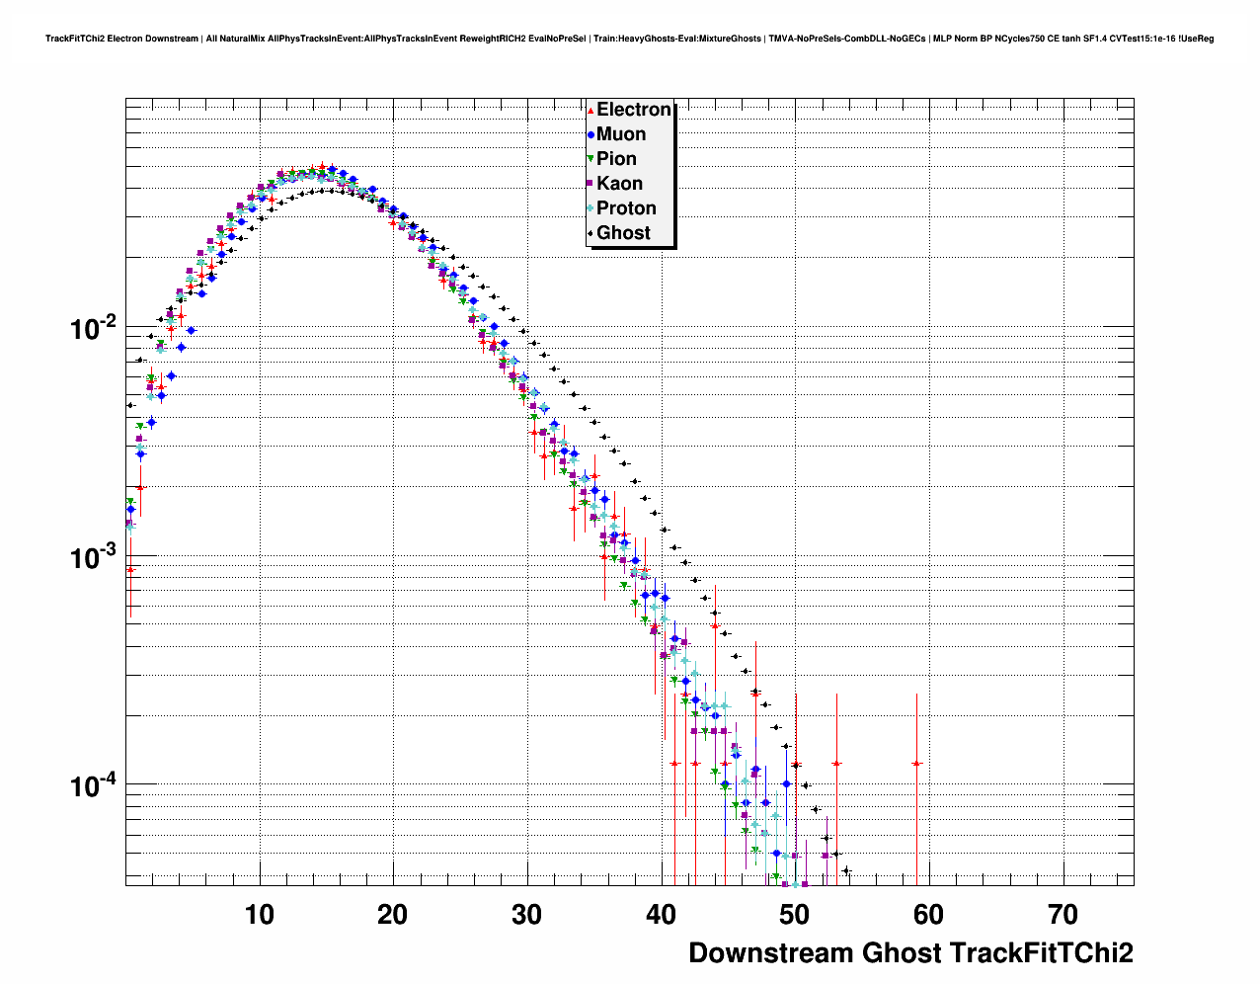Image resolution: width=1260 pixels, height=984 pixels.
Task: Click the Muon legend text
Action: click(x=621, y=134)
